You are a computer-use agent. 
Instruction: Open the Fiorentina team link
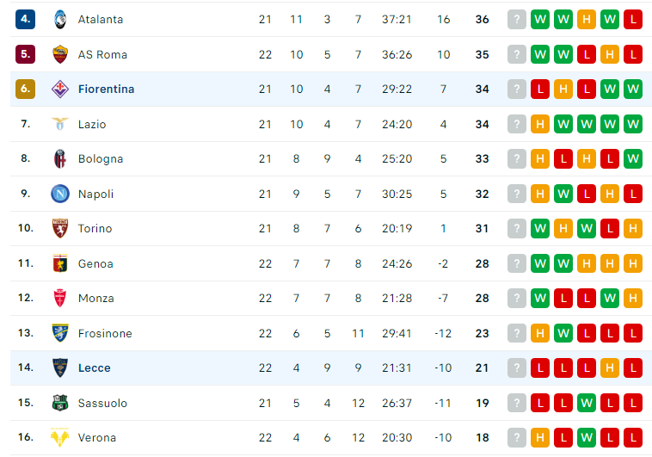click(x=107, y=89)
